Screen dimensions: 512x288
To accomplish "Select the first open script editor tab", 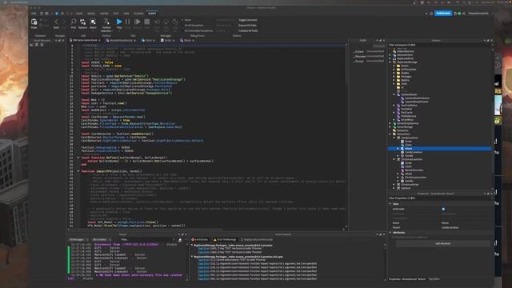I will 85,40.
